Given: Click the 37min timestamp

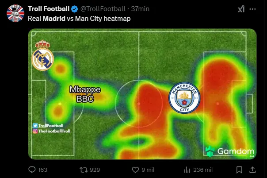Looking at the screenshot, I should coord(140,9).
